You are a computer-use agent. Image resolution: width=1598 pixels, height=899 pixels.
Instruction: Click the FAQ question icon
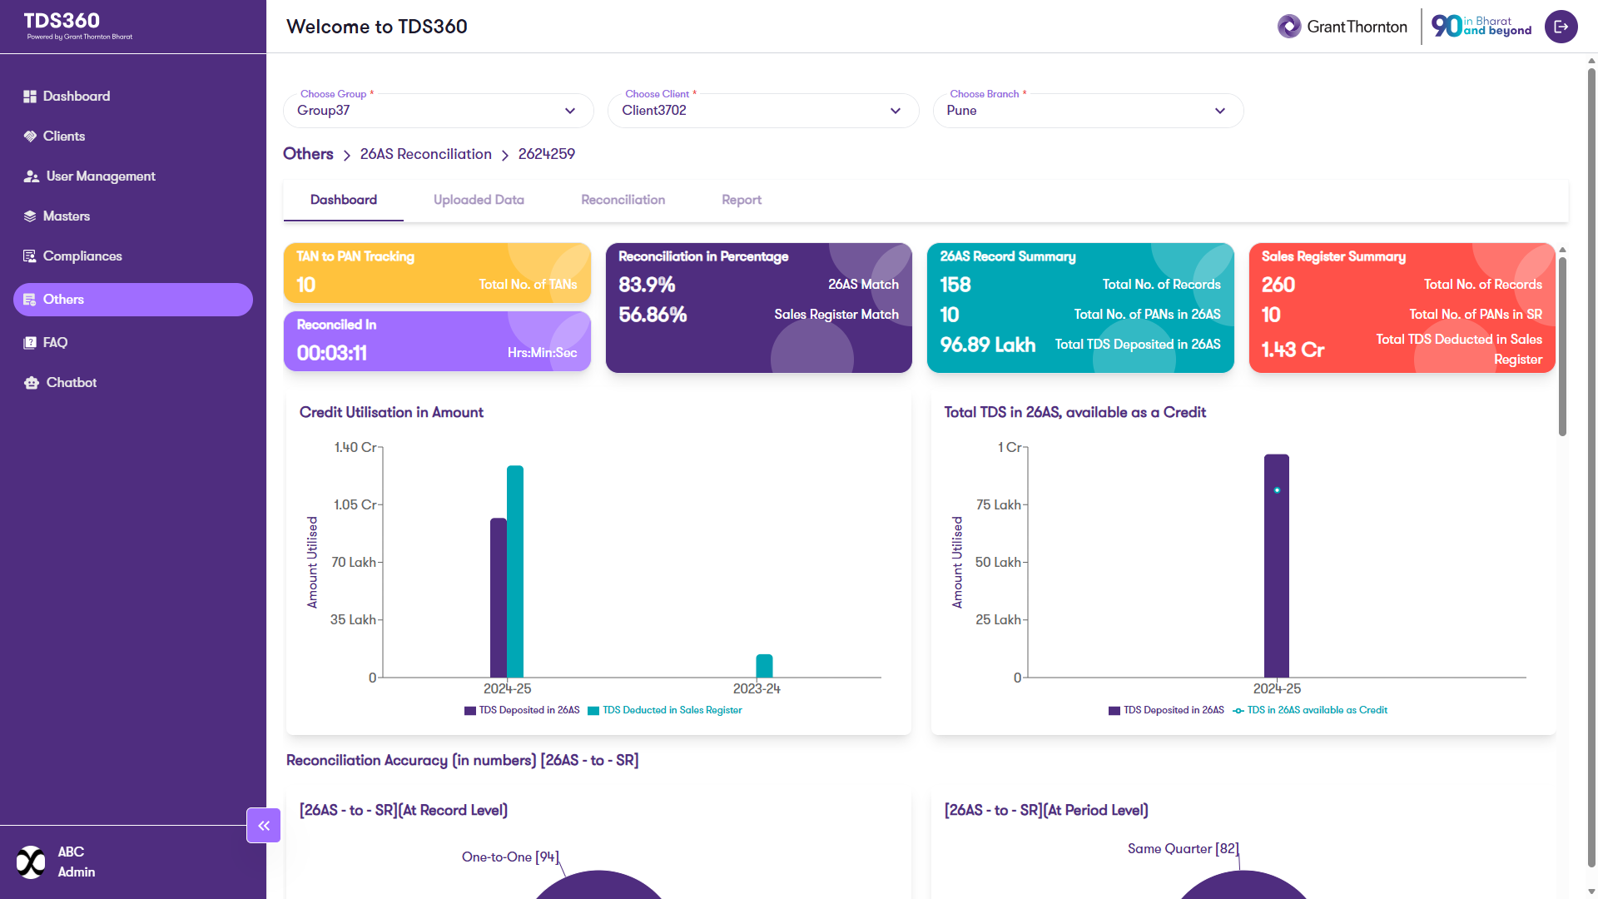[30, 343]
